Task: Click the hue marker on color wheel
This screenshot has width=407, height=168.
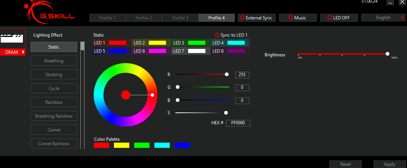Action: click(x=153, y=95)
